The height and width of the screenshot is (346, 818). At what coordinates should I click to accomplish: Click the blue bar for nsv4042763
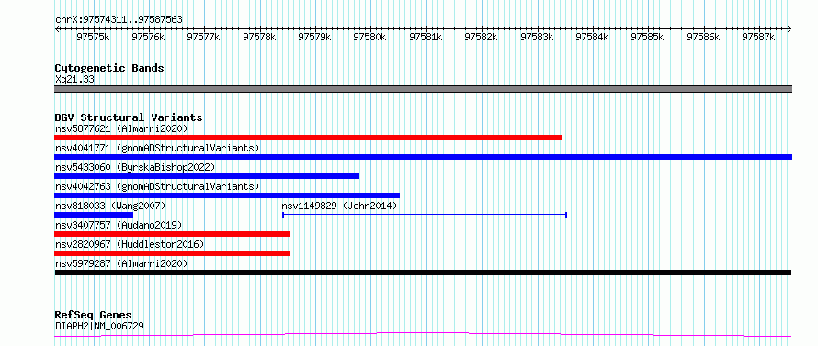click(227, 195)
